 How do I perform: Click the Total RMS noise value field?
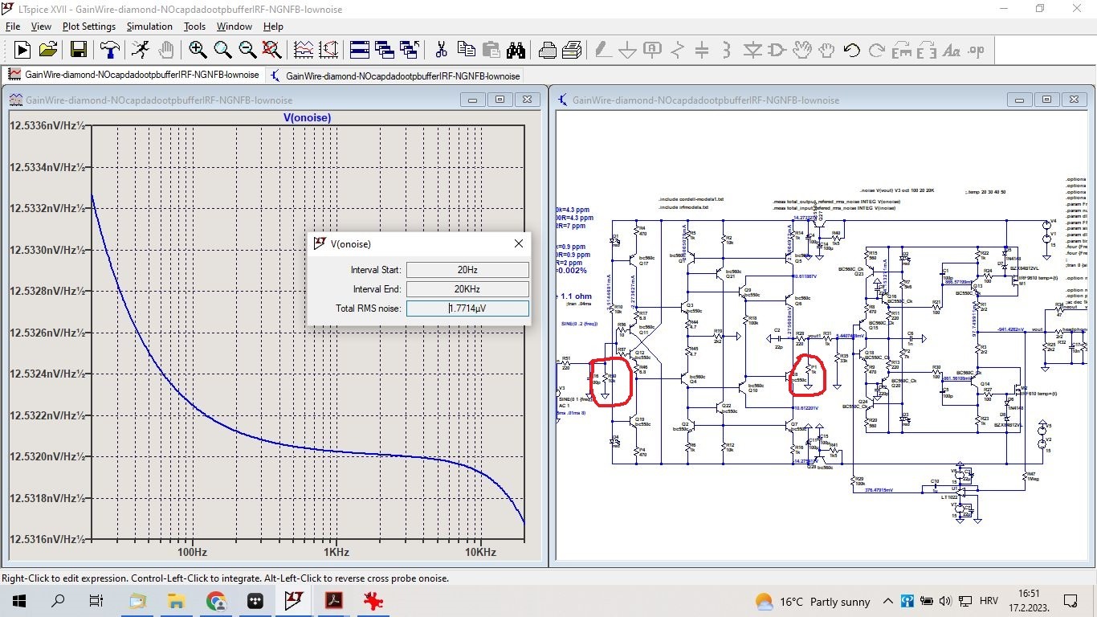tap(467, 308)
